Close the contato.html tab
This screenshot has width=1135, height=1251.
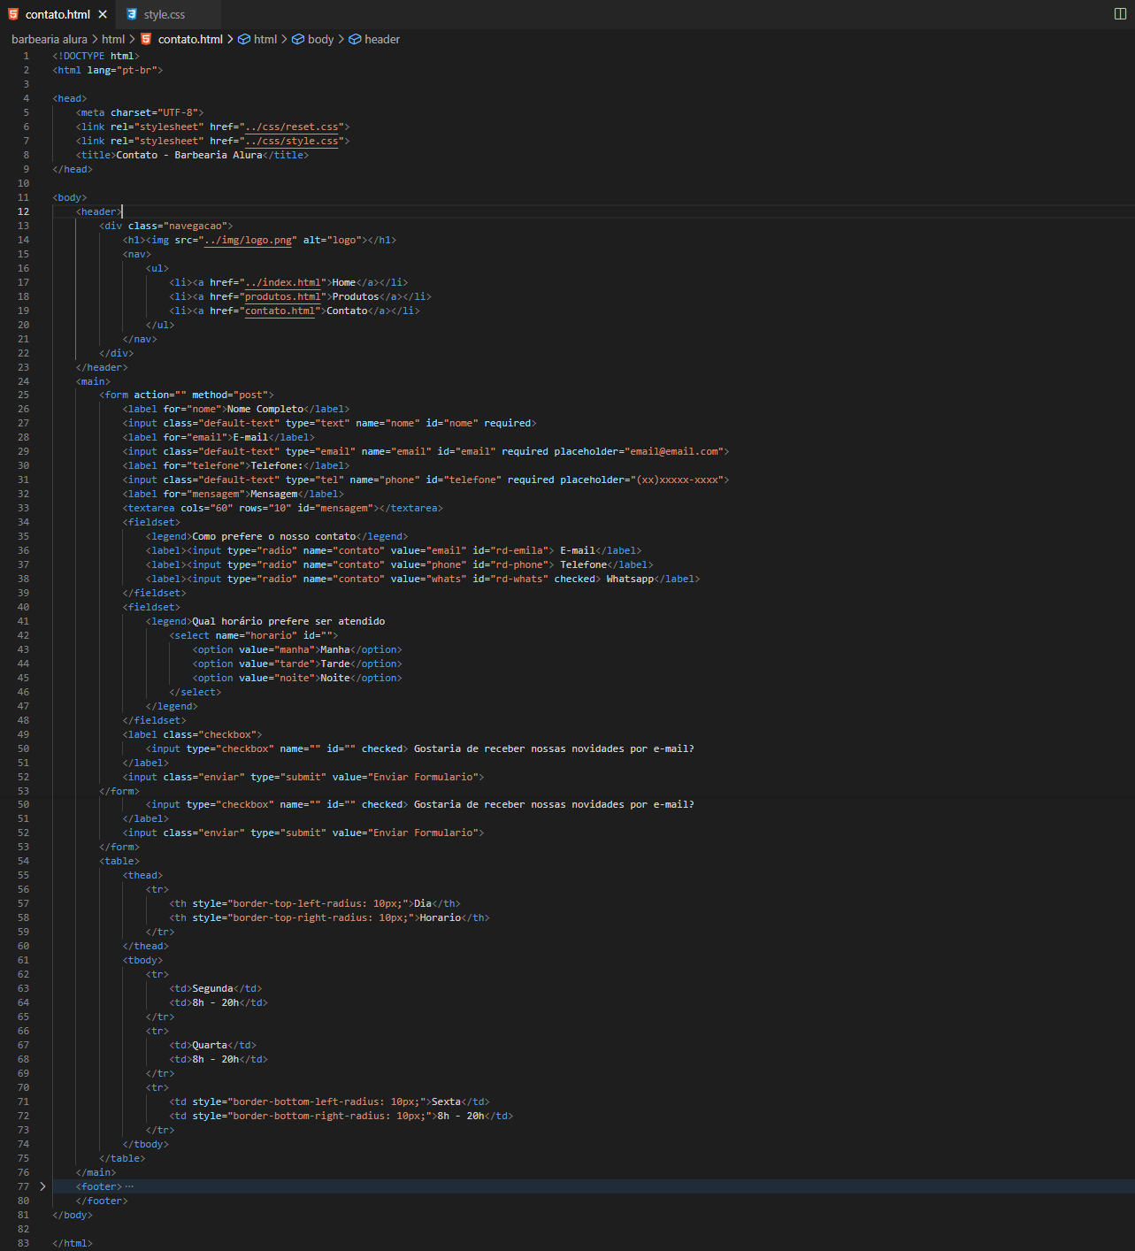pos(103,14)
